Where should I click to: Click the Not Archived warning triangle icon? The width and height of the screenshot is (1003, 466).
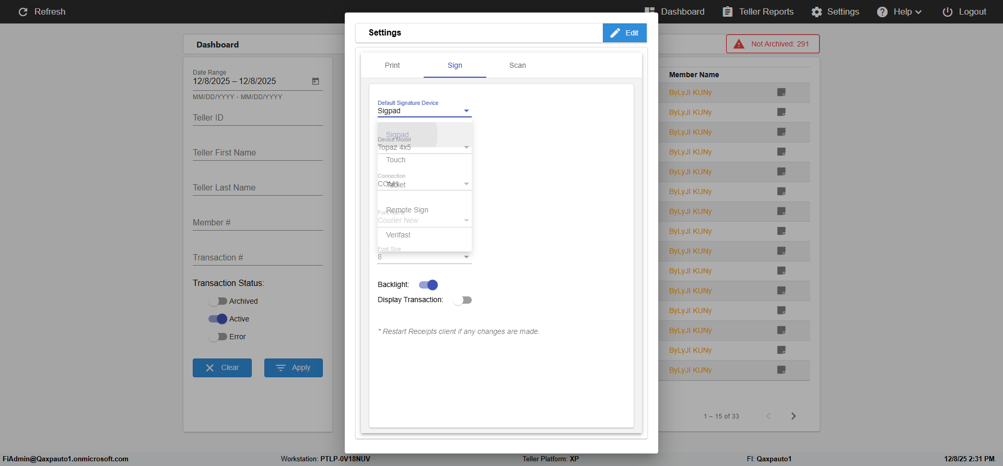click(x=739, y=44)
